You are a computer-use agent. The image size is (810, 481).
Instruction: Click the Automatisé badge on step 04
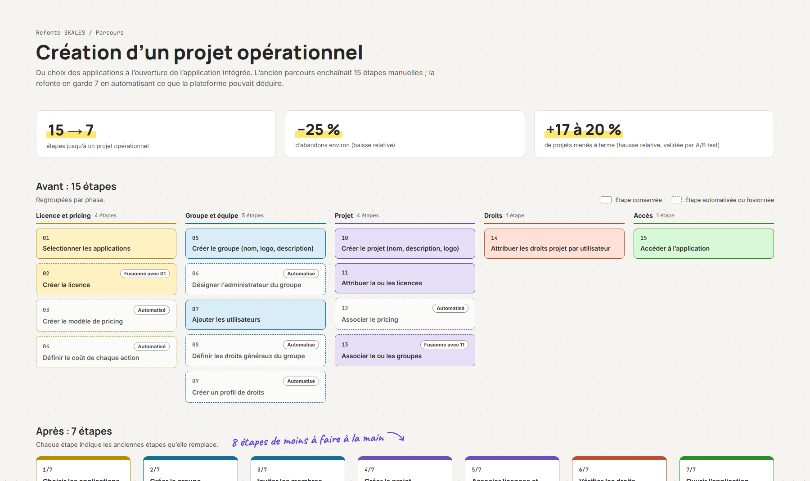coord(152,346)
